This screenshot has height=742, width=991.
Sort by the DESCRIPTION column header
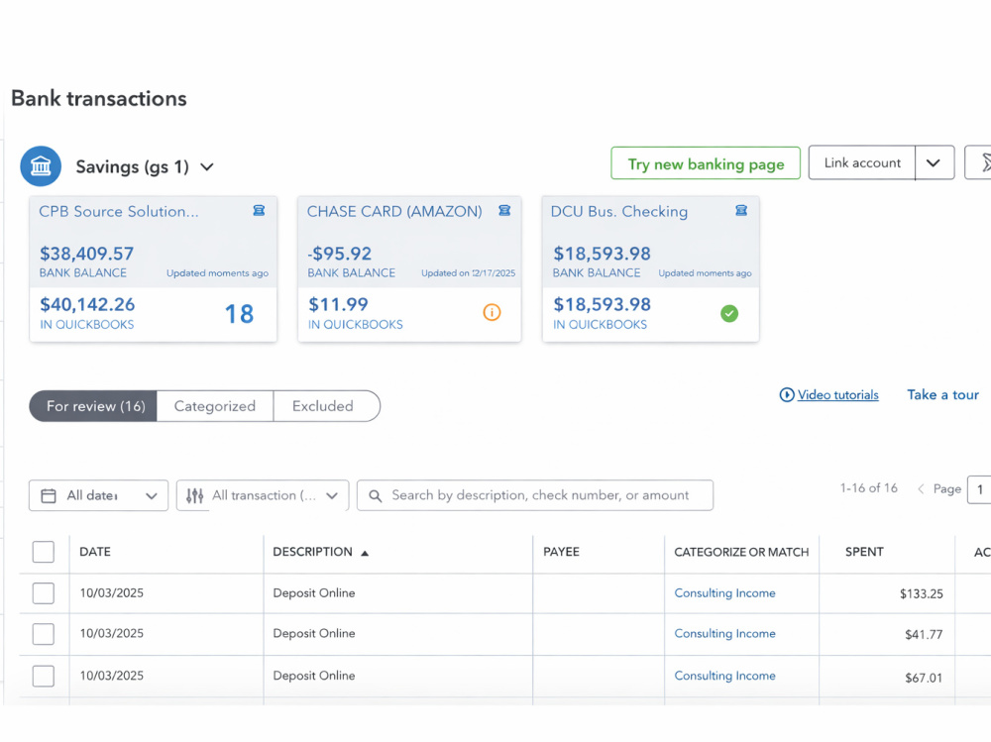pyautogui.click(x=313, y=552)
